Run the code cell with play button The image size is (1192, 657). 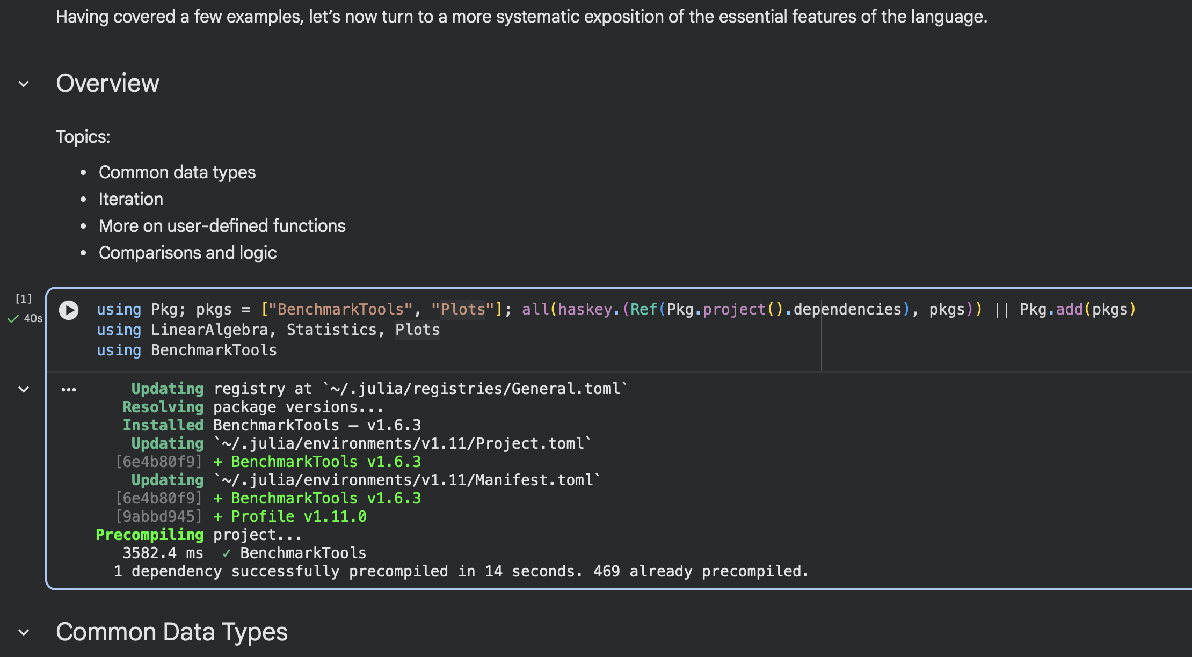tap(69, 310)
